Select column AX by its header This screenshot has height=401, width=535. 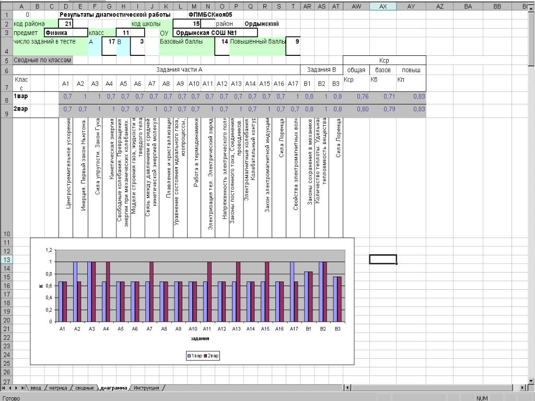[x=382, y=6]
